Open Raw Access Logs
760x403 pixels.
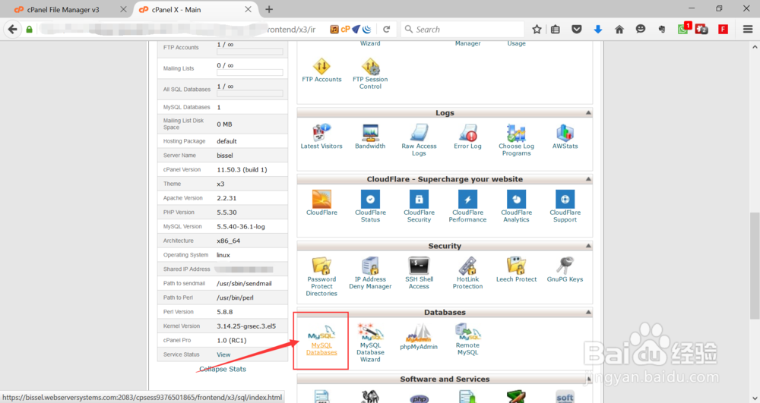(419, 140)
